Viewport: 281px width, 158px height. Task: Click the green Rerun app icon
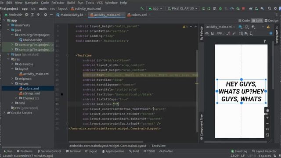coord(203,9)
